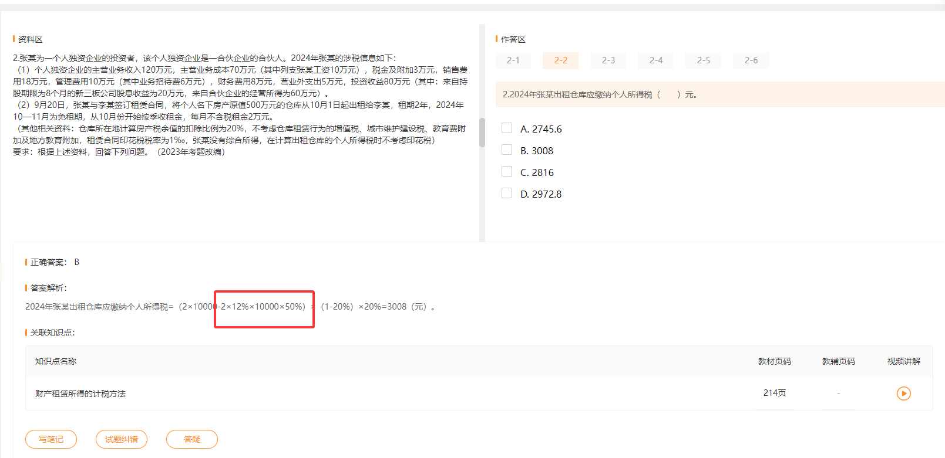
Task: Jump to question tab 2-5
Action: 703,60
